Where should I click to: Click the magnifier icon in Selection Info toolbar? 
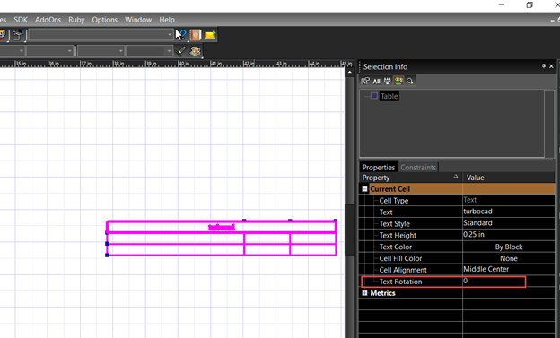409,82
